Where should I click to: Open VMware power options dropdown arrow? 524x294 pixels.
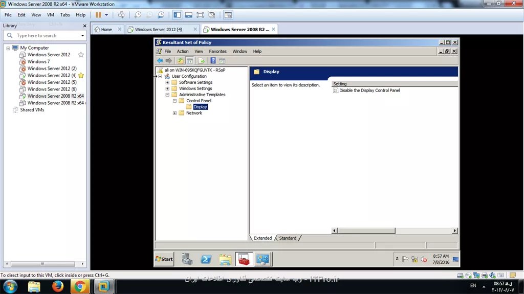(x=106, y=15)
